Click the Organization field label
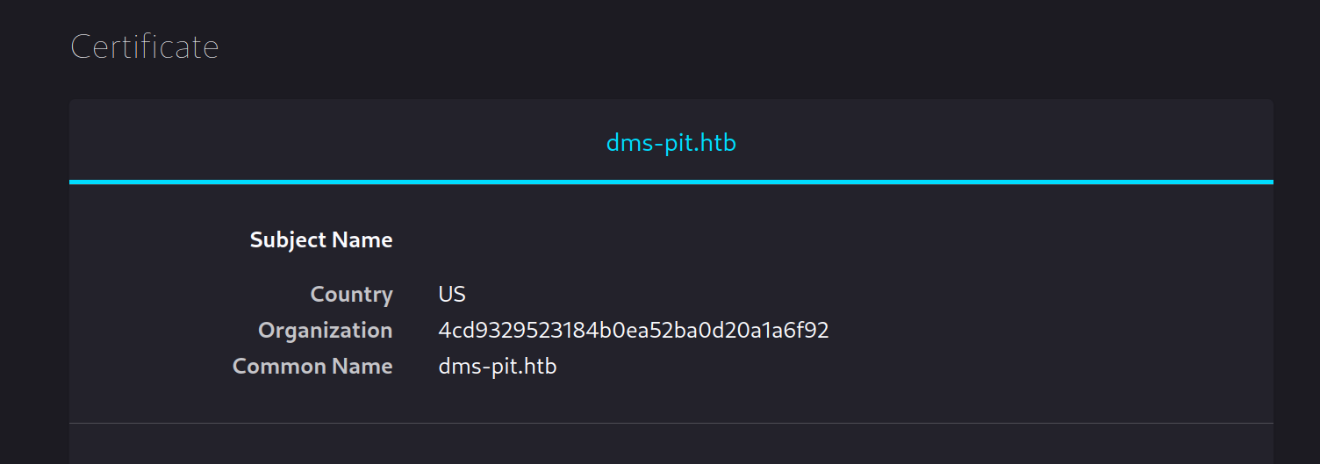The height and width of the screenshot is (464, 1320). [325, 331]
